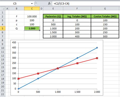Viewport: 120px width, 97px height.
Task: Select column D header
Action: [41, 9]
